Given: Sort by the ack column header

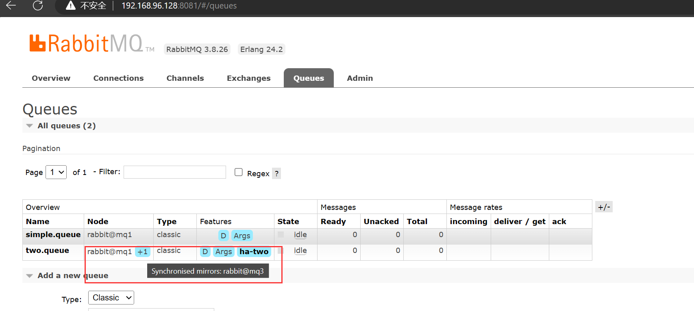Looking at the screenshot, I should tap(559, 221).
